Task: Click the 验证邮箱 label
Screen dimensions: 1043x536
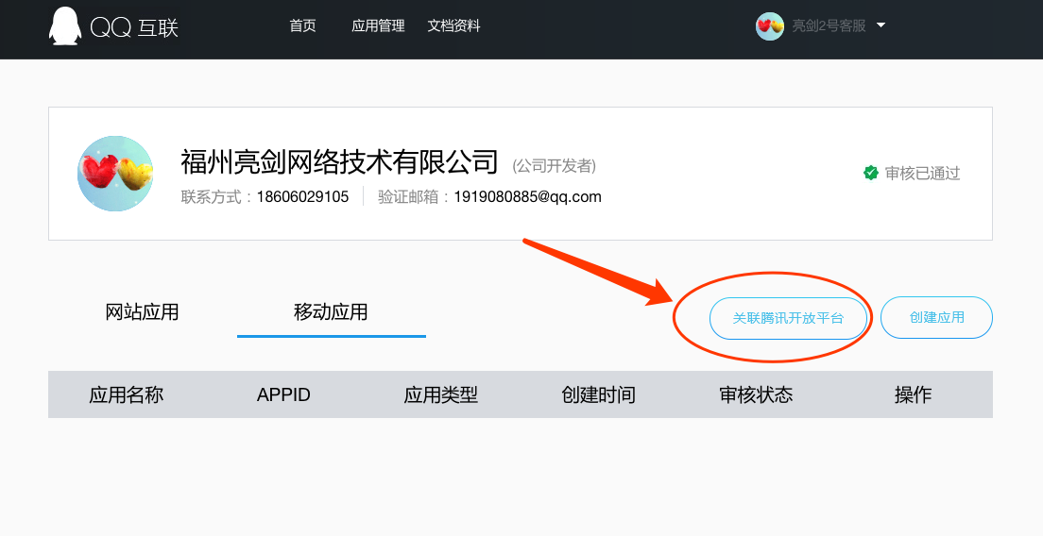Action: (x=409, y=196)
